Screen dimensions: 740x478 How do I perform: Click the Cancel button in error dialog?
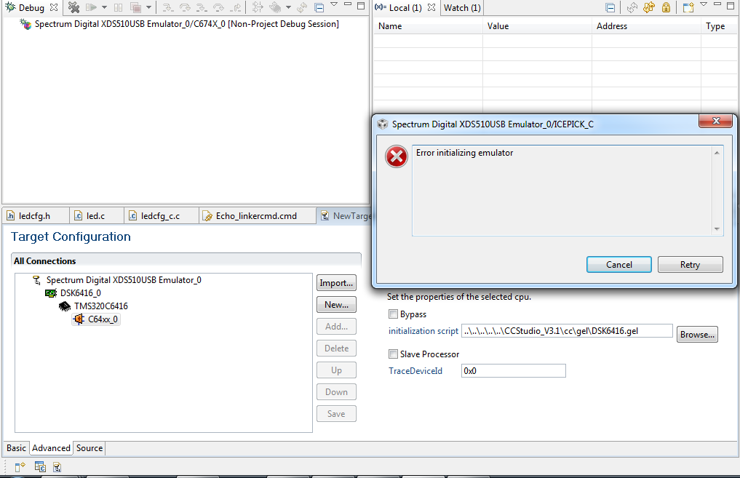tap(618, 265)
